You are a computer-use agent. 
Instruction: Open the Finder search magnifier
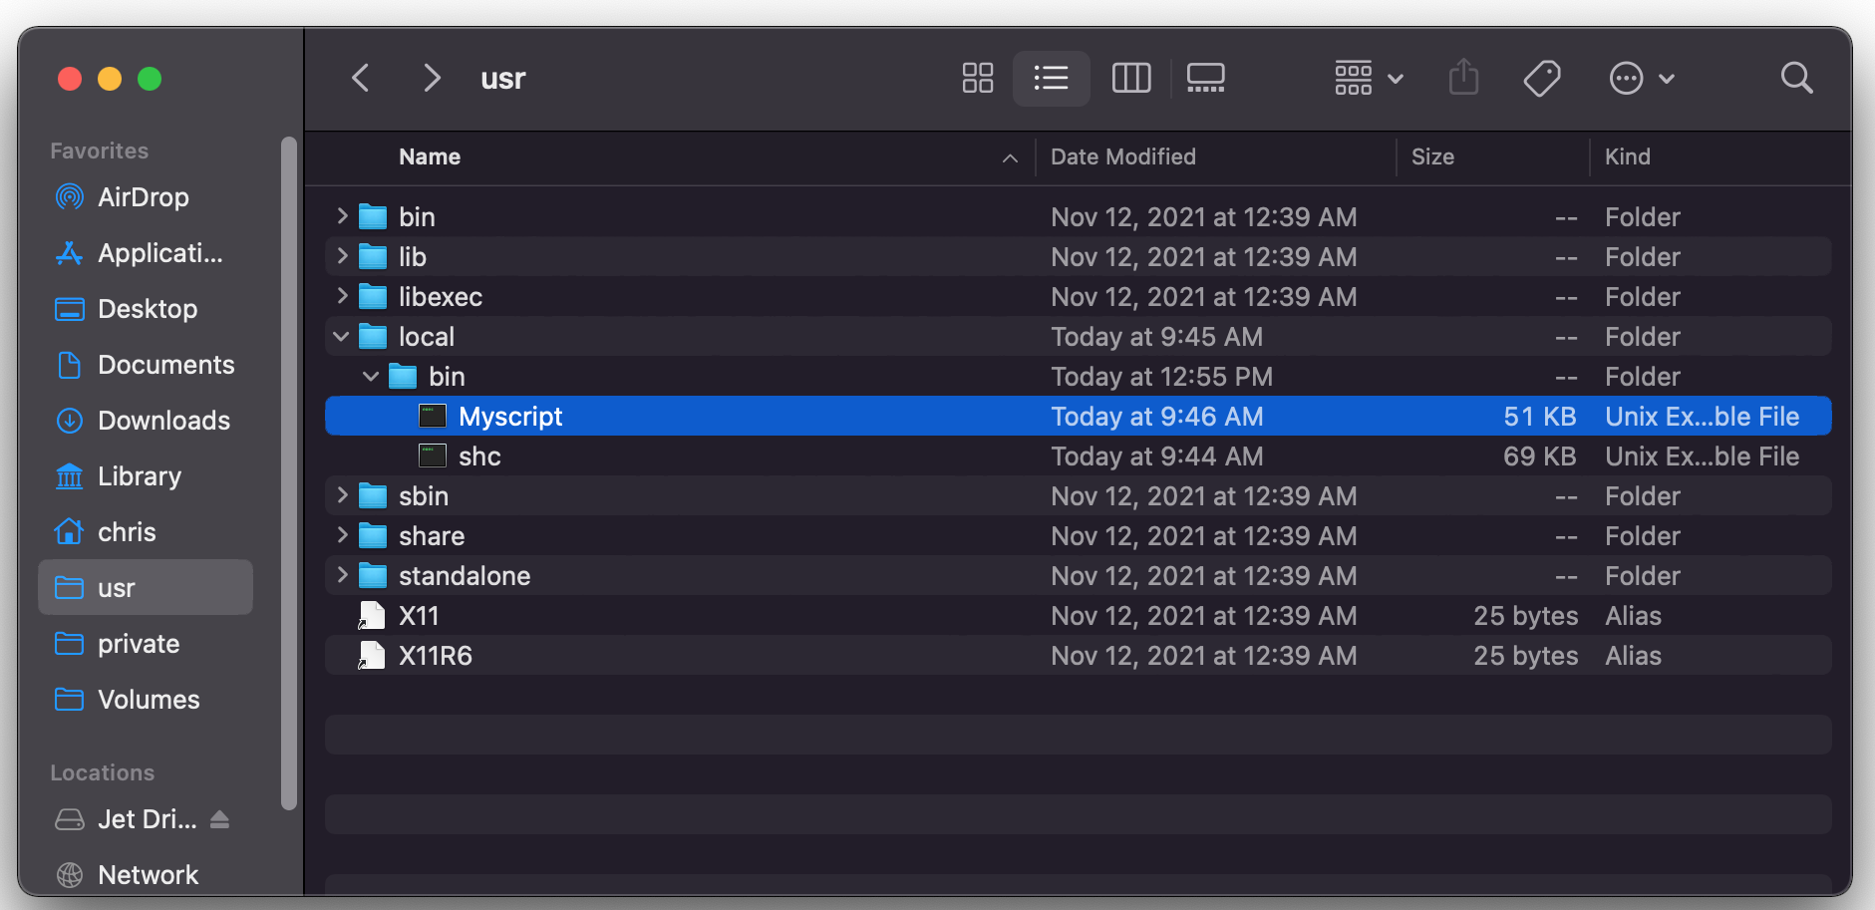coord(1796,78)
